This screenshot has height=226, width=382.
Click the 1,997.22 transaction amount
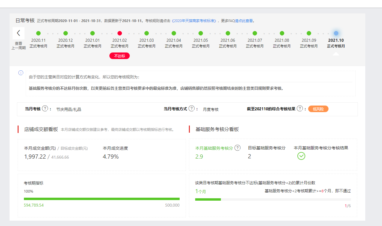click(35, 157)
